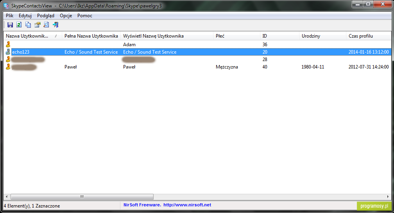Click the profile time 2014-01-16 13:12:00
This screenshot has height=213, width=394.
click(x=368, y=52)
